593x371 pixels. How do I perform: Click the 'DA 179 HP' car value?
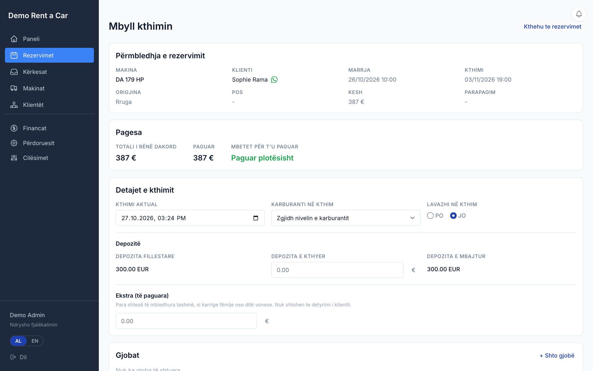coord(130,80)
